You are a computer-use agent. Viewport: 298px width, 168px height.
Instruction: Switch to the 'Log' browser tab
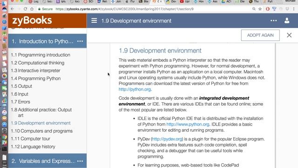34,1
